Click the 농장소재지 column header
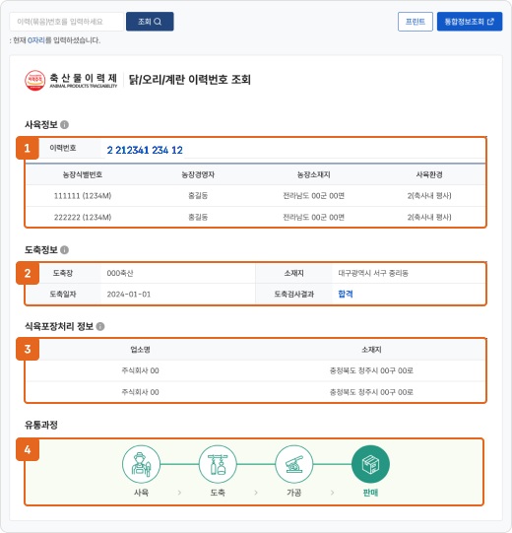The image size is (512, 533). (x=313, y=174)
